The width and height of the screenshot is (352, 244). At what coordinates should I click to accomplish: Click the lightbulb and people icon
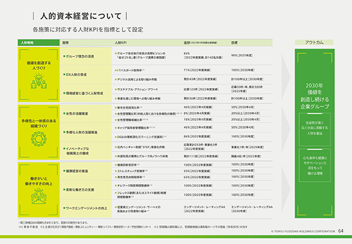[x=38, y=81]
